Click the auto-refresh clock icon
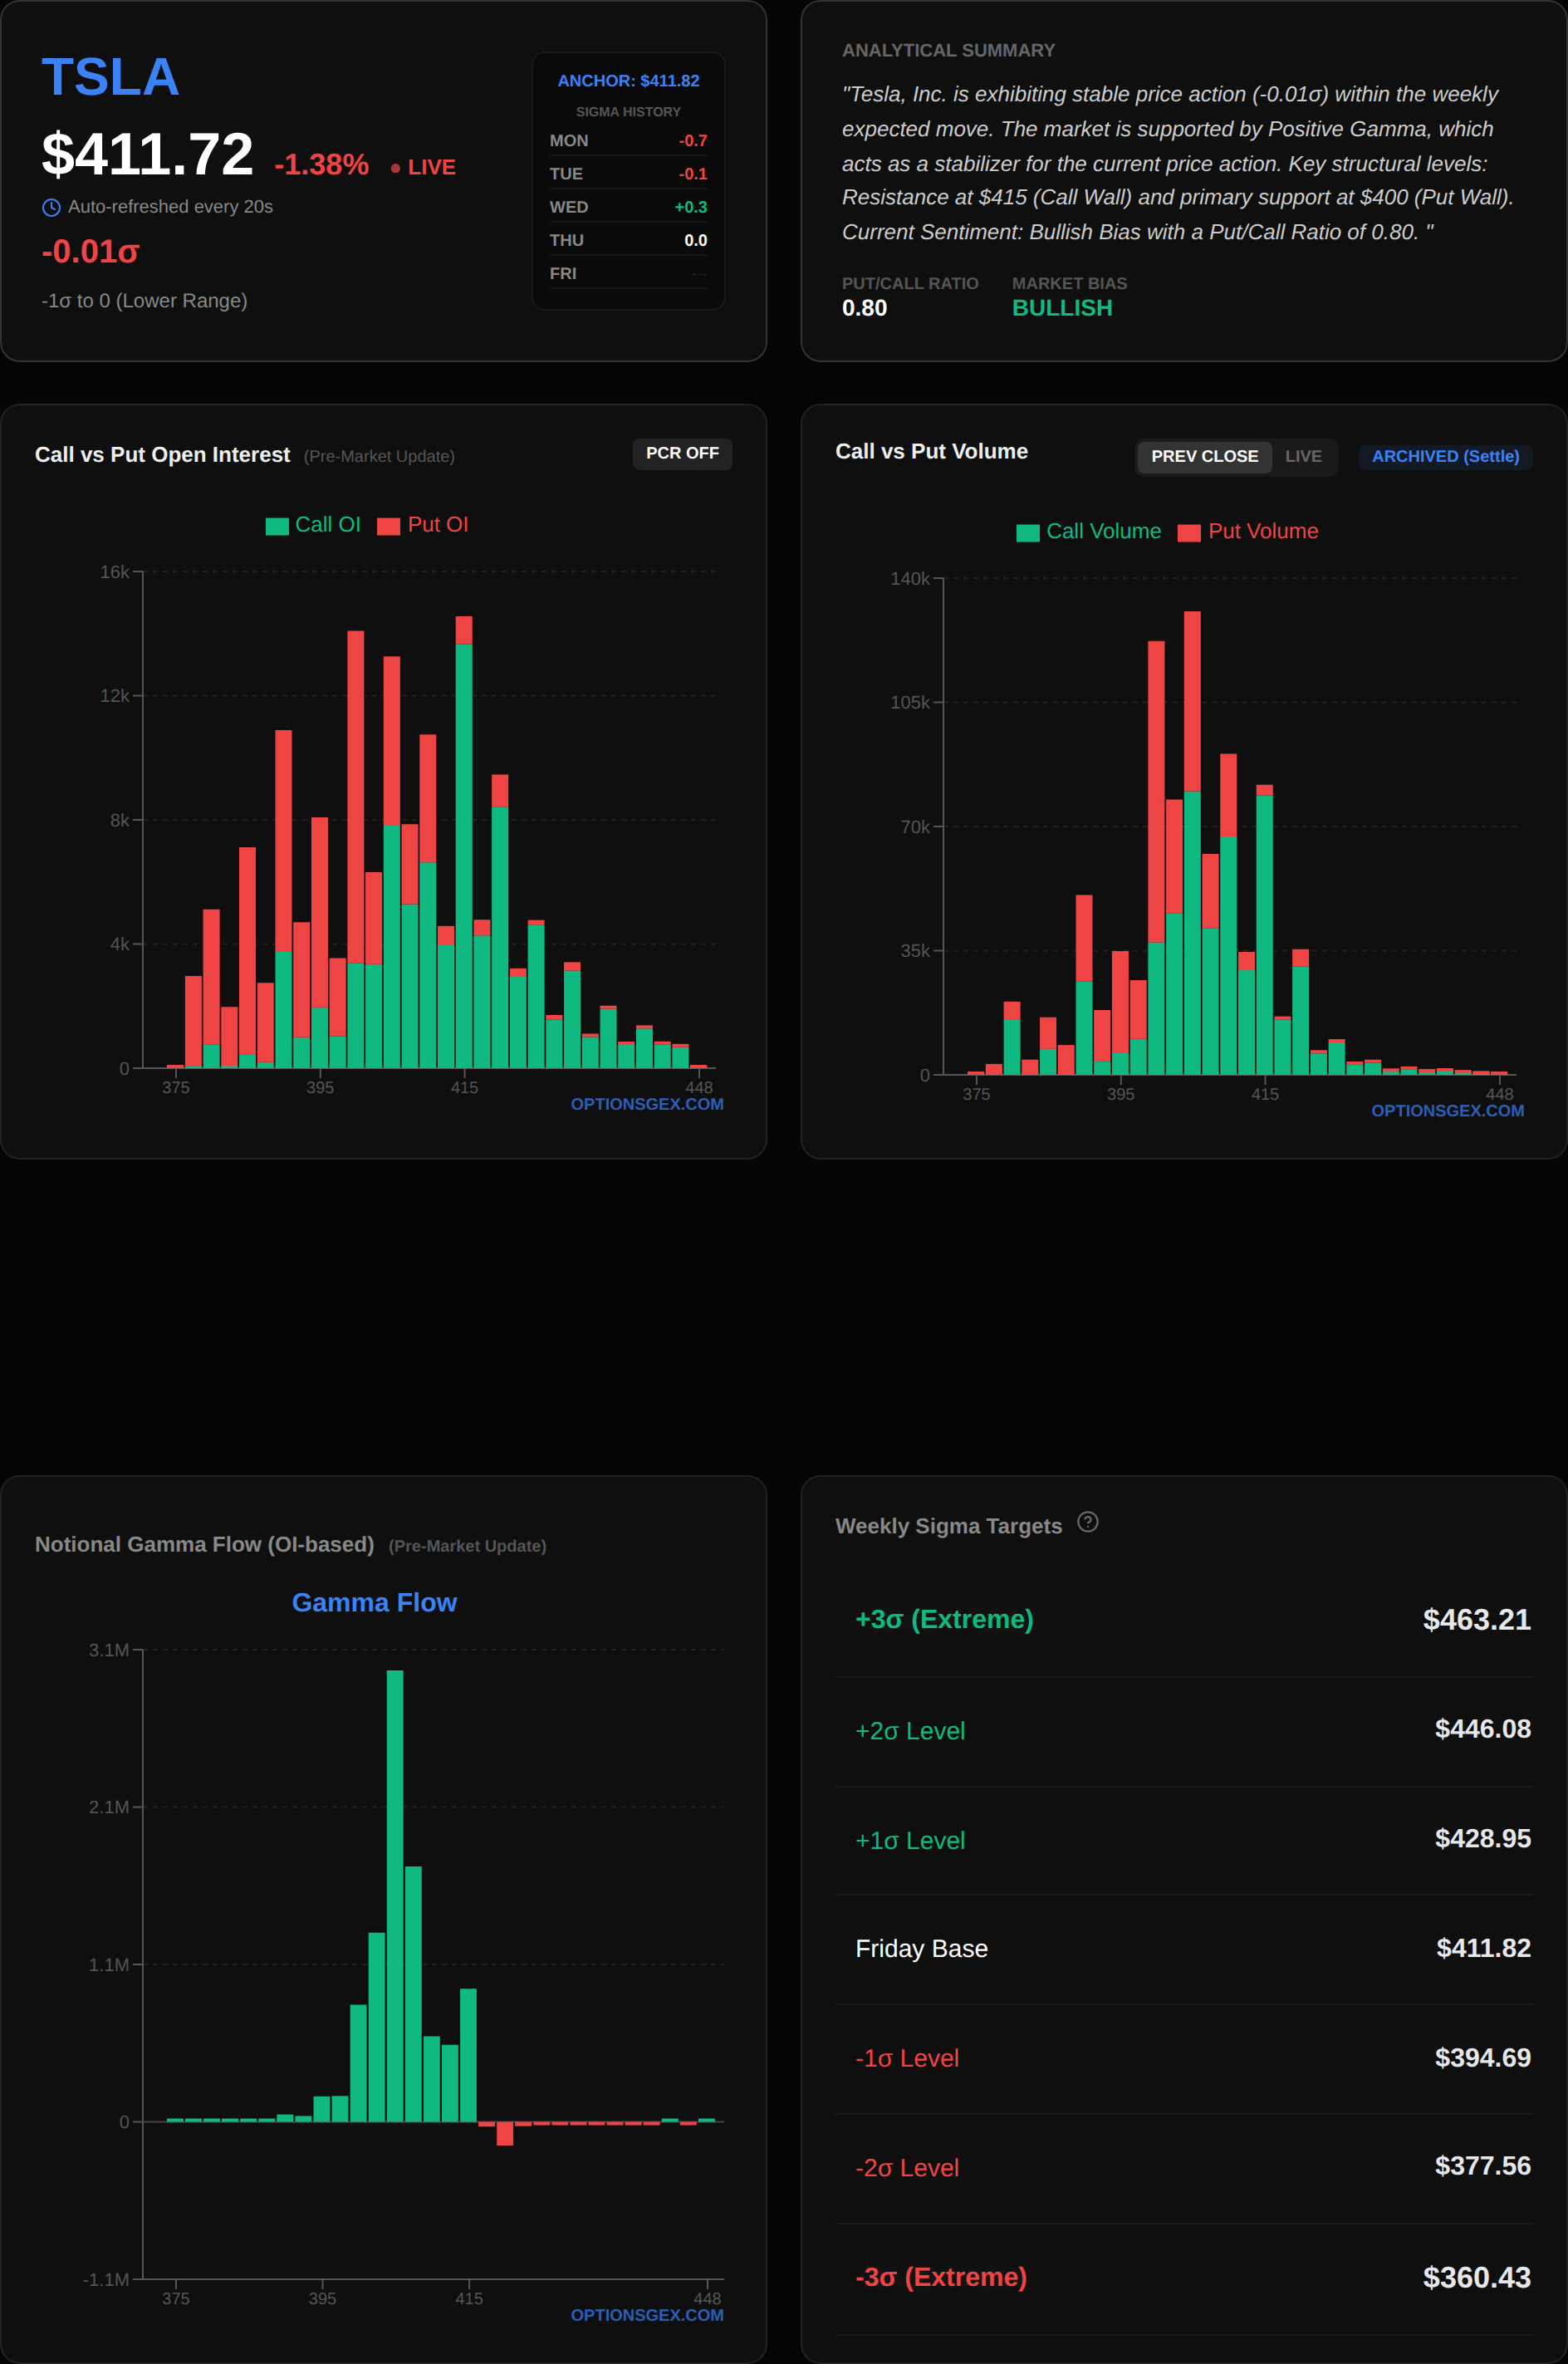The image size is (1568, 2364). tap(51, 207)
